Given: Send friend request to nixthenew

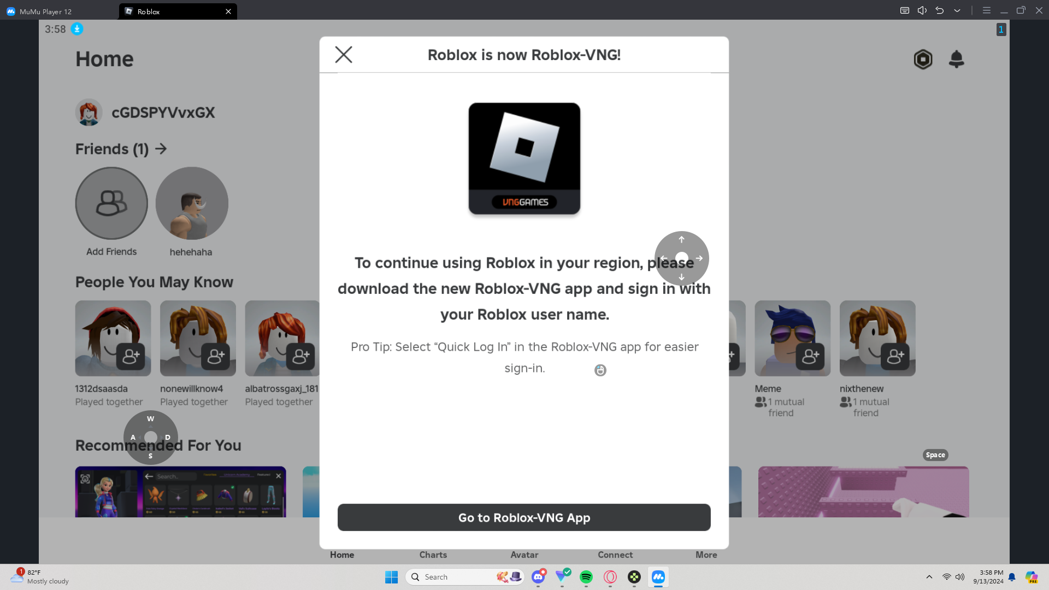Looking at the screenshot, I should 895,357.
